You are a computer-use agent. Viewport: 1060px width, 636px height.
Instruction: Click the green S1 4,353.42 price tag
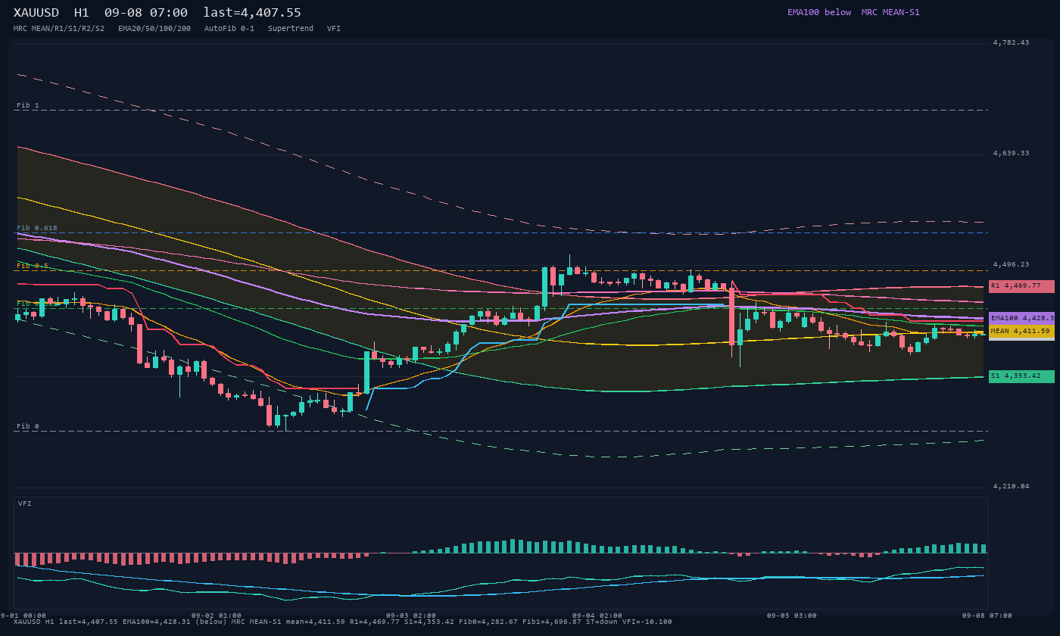1021,376
